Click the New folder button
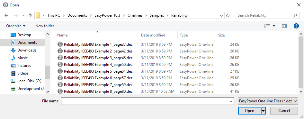 tap(45, 26)
